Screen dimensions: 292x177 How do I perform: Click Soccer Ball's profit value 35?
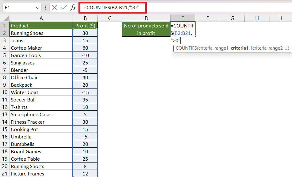coord(85,100)
